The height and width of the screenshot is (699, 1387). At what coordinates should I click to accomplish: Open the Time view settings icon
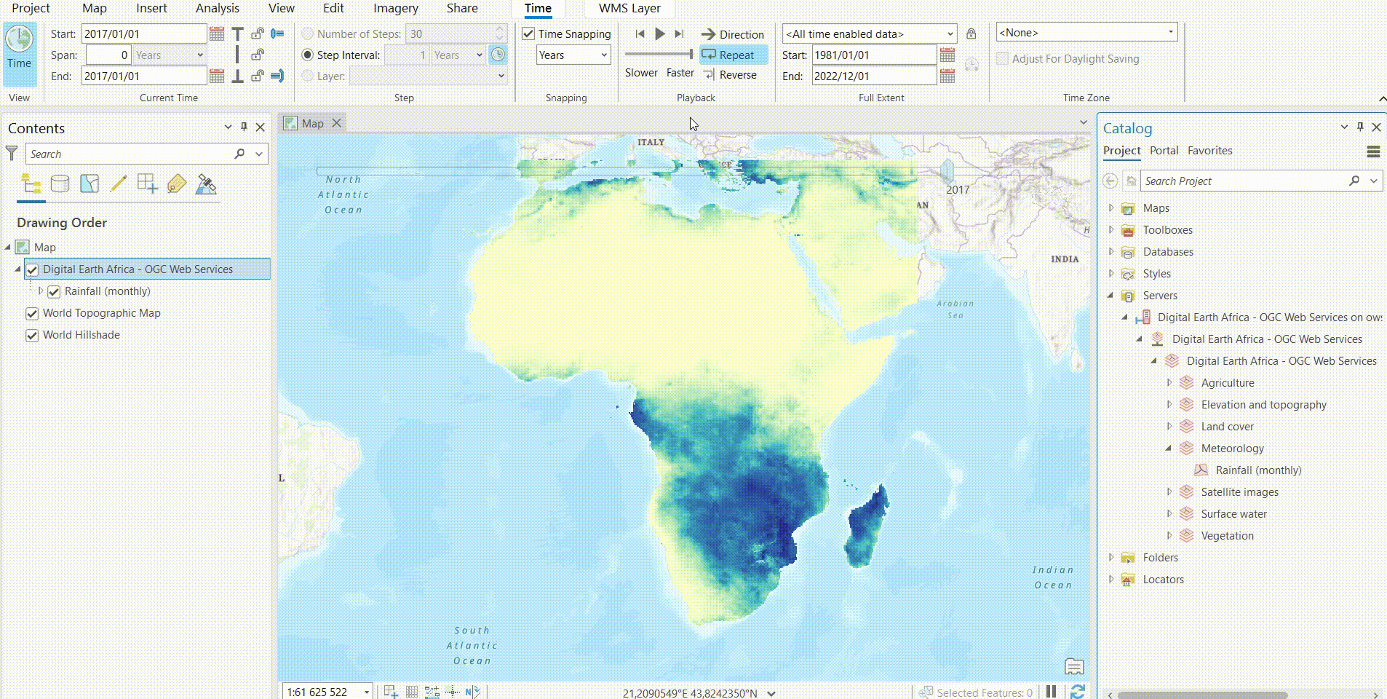point(19,51)
